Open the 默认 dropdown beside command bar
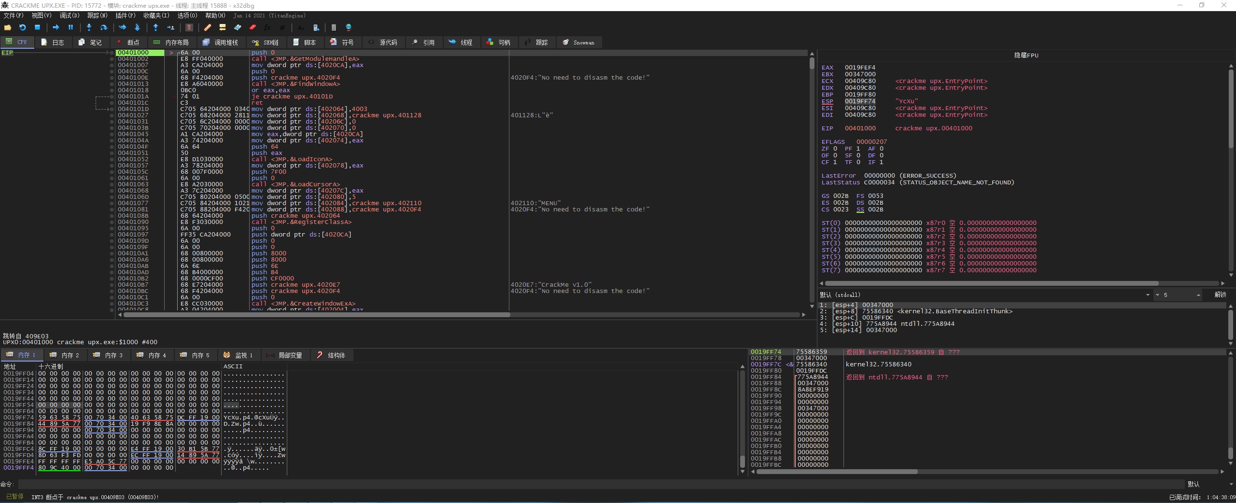This screenshot has width=1236, height=503. coord(1207,484)
